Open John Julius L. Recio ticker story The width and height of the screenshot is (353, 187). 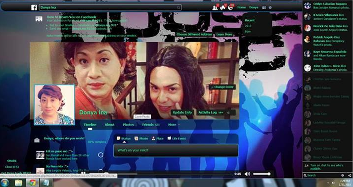(x=327, y=68)
